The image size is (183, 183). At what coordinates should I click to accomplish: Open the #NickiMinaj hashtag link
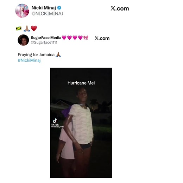(29, 60)
